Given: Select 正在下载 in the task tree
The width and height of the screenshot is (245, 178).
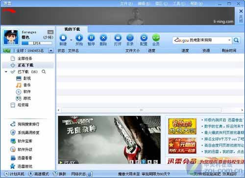Looking at the screenshot, I should [22, 65].
